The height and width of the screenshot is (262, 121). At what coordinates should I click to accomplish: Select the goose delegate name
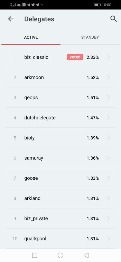(31, 178)
